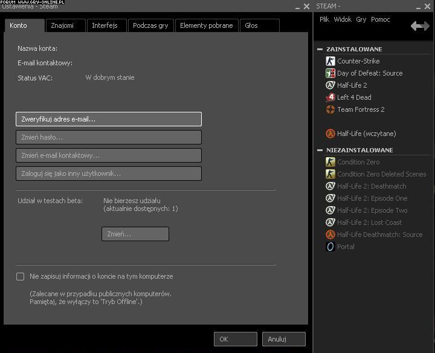Collapse the NIEZAINSTALOWANE section
The height and width of the screenshot is (353, 435).
click(x=320, y=150)
